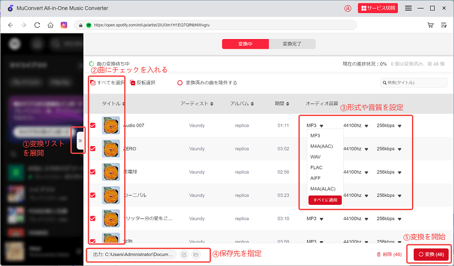Uncheck the 03:10 song checkbox

[x=93, y=218]
